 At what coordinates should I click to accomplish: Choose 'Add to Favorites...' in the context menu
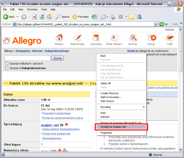pos(121,97)
